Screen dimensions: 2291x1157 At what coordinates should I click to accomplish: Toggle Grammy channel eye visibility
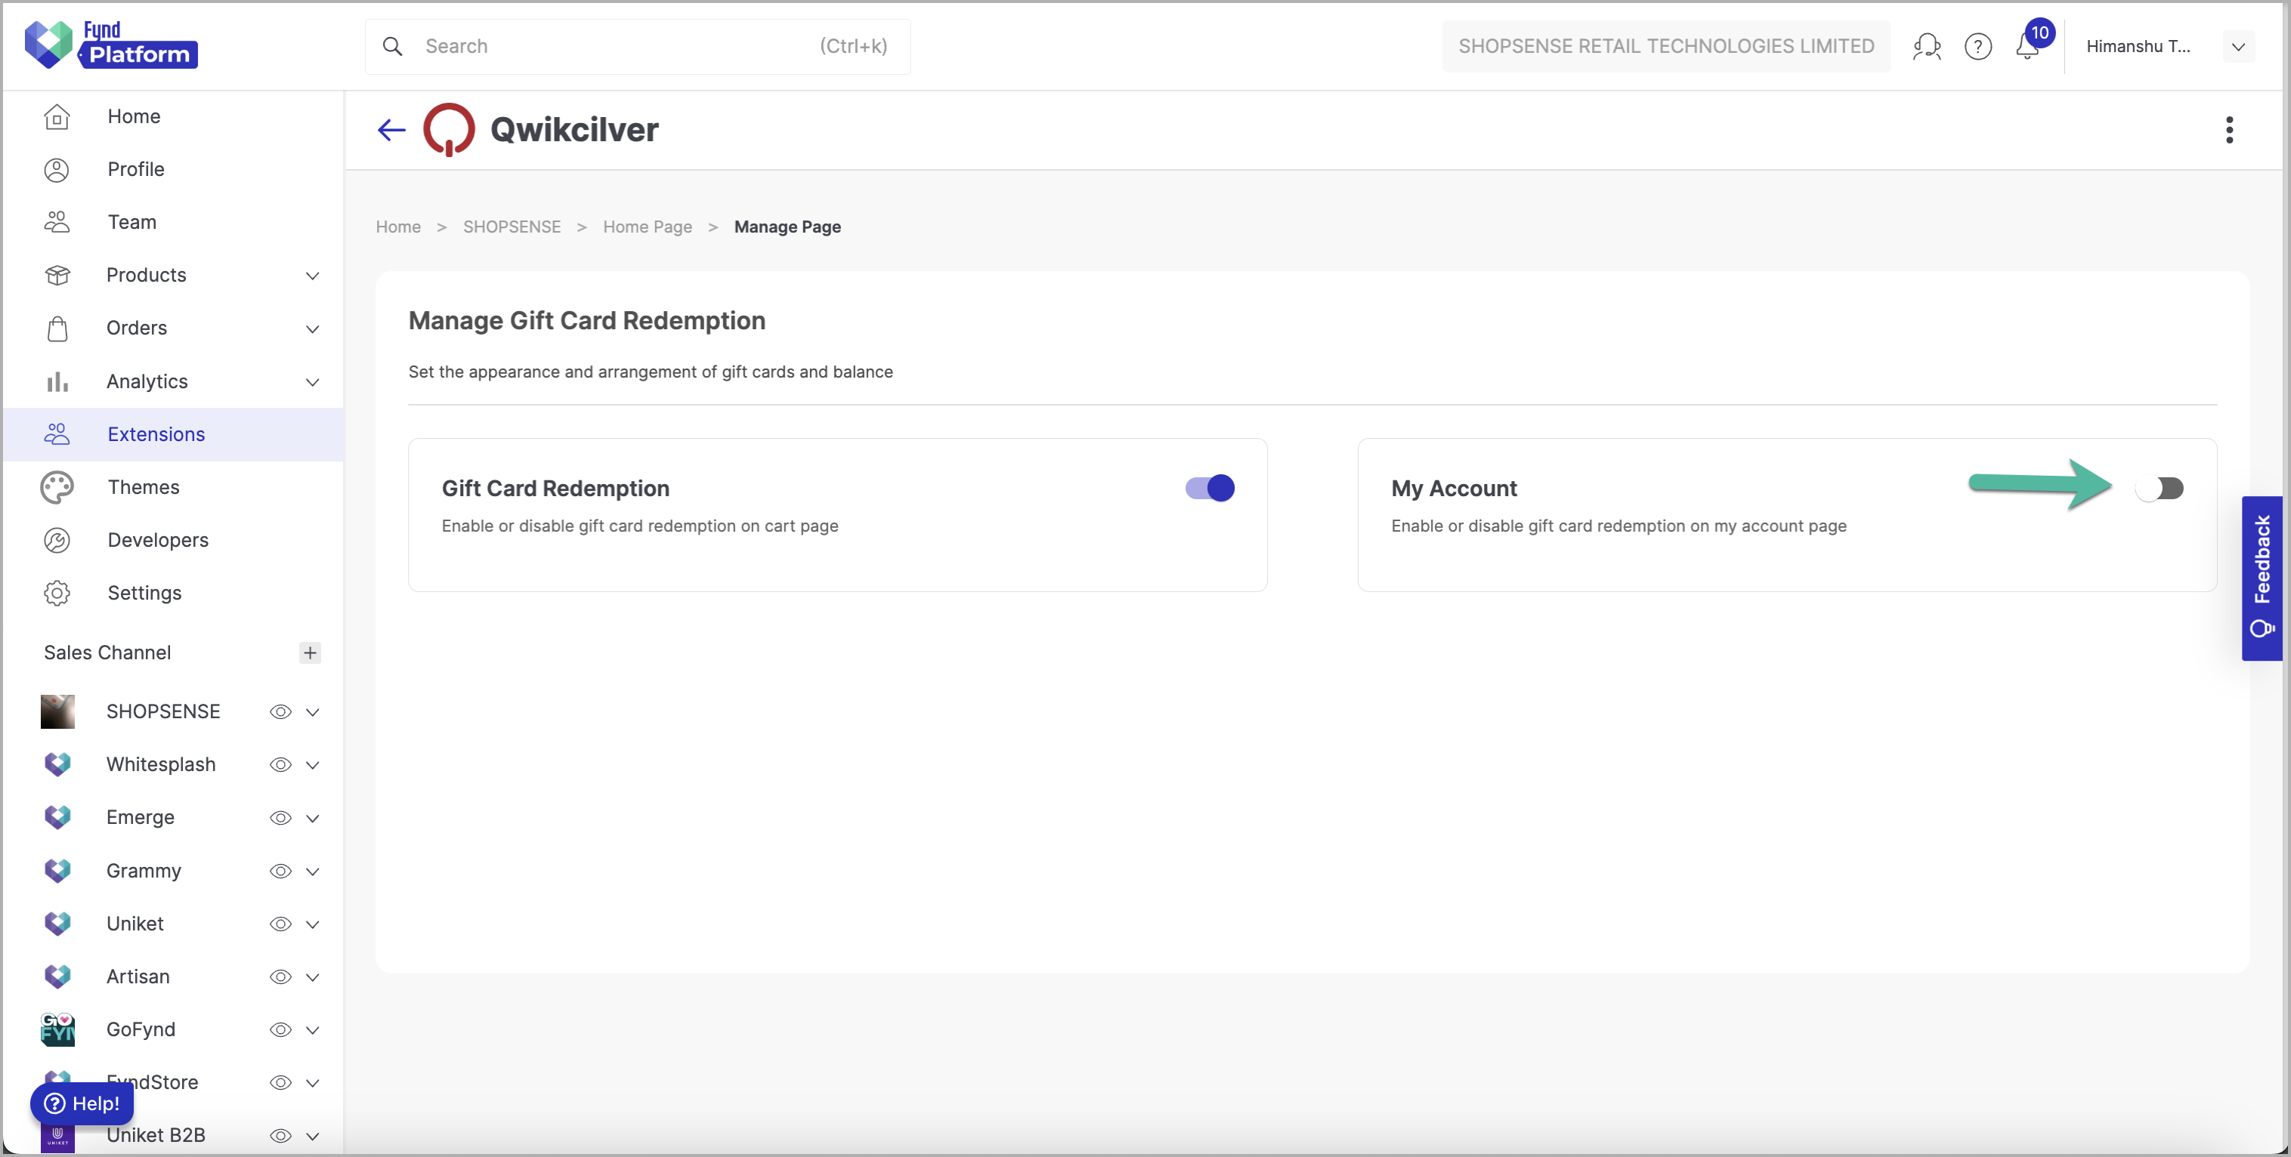tap(280, 871)
